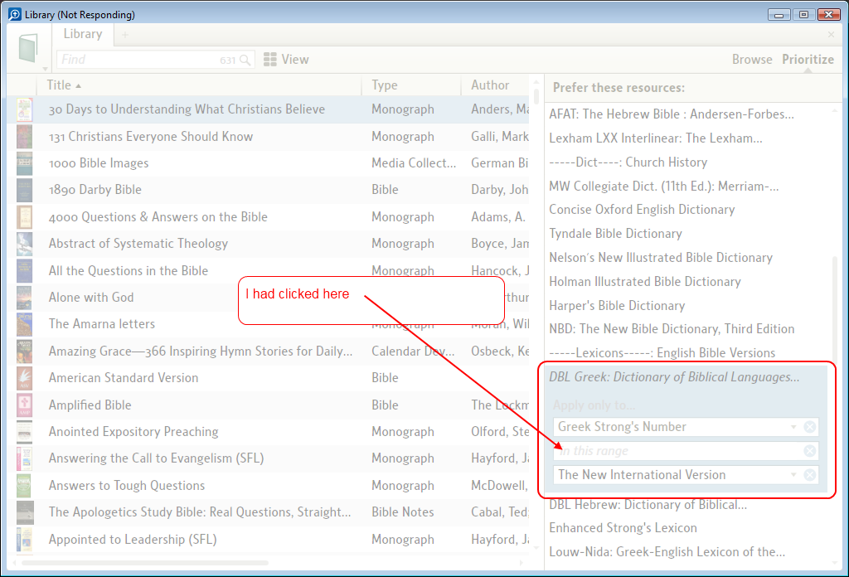Screen dimensions: 849x577
Task: Clear the 'in this range' field
Action: point(809,451)
